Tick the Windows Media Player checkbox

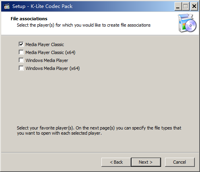[21, 60]
